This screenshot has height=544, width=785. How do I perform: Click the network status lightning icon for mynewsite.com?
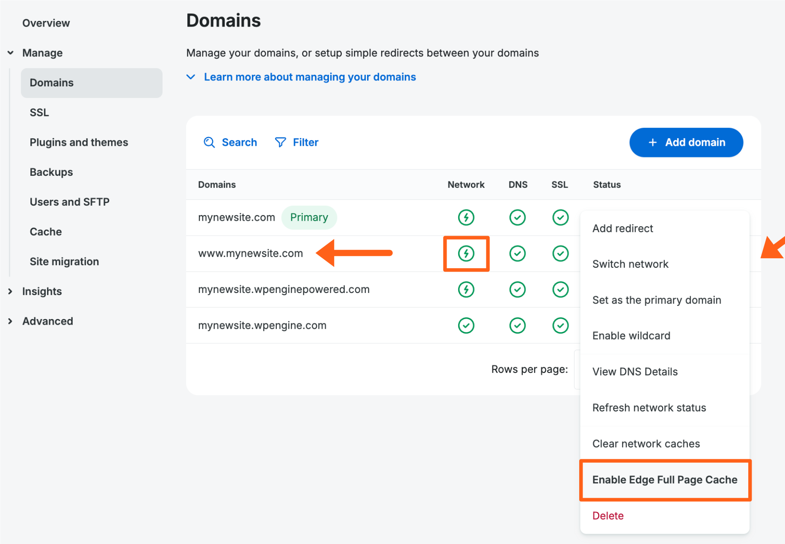[466, 217]
